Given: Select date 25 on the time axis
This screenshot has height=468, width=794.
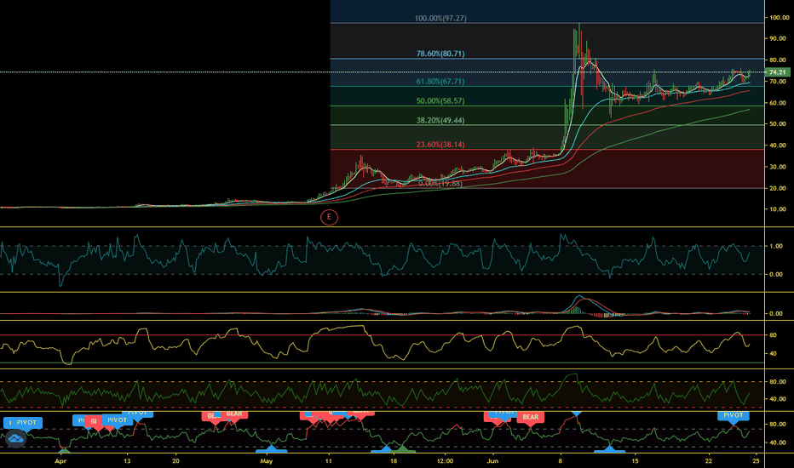Looking at the screenshot, I should tap(756, 461).
